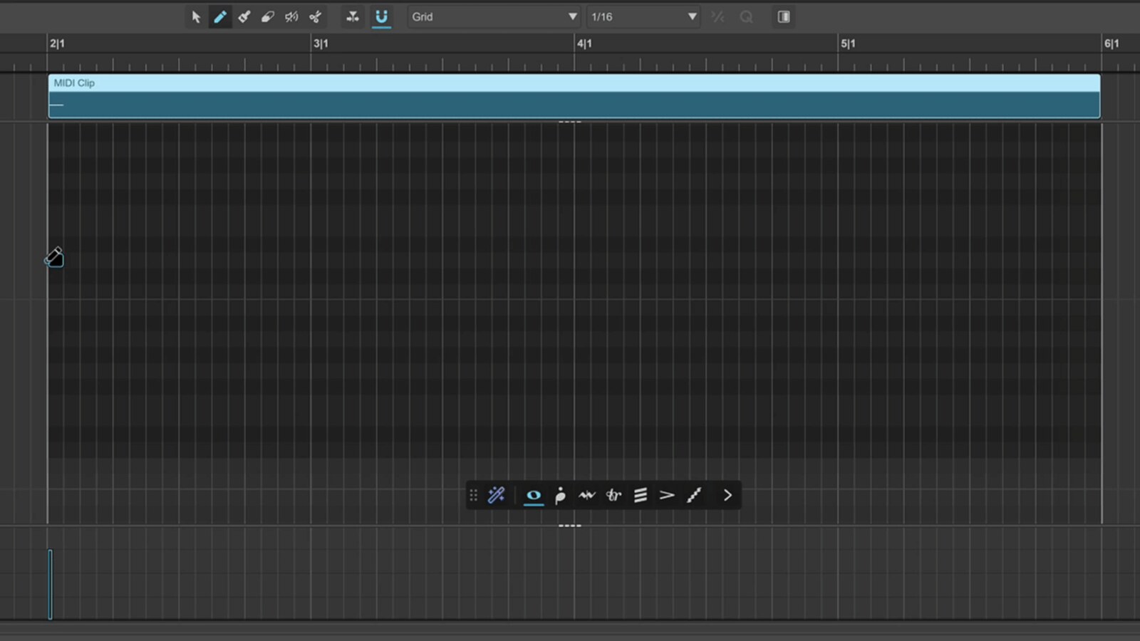The image size is (1140, 641).
Task: Open the 1/16 grid resolution dropdown
Action: pyautogui.click(x=643, y=16)
